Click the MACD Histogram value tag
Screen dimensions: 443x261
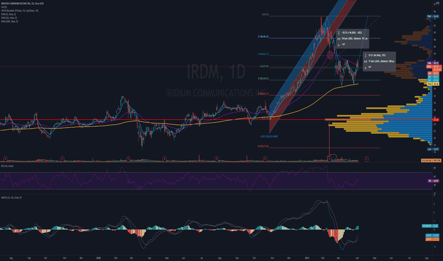coord(430,226)
